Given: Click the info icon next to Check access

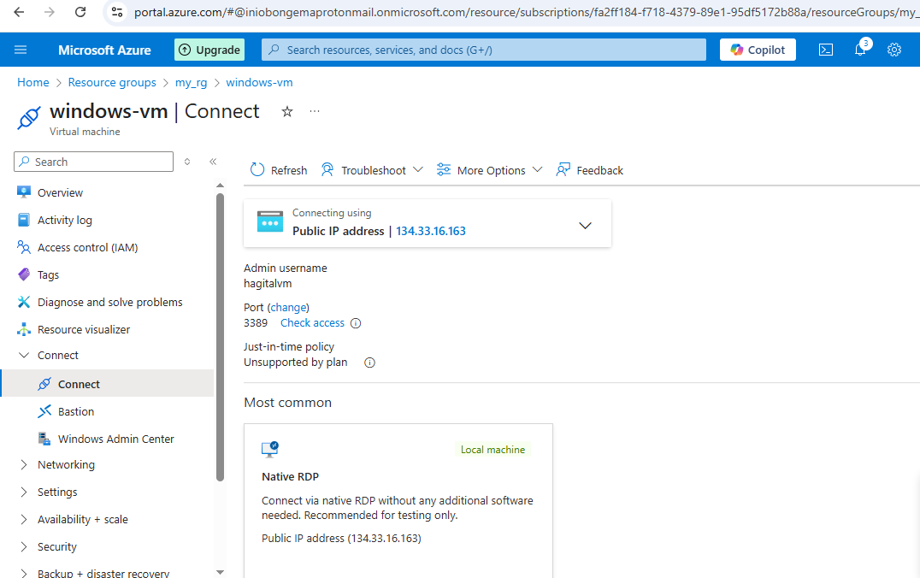Looking at the screenshot, I should click(x=356, y=323).
